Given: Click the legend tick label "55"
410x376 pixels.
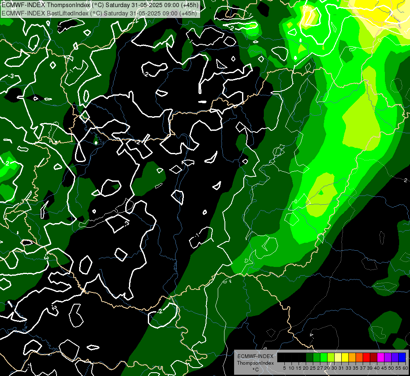Looking at the screenshot, I should [399, 368].
